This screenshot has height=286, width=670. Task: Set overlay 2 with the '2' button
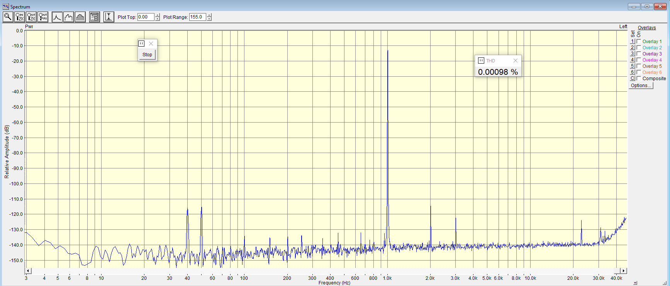point(633,47)
